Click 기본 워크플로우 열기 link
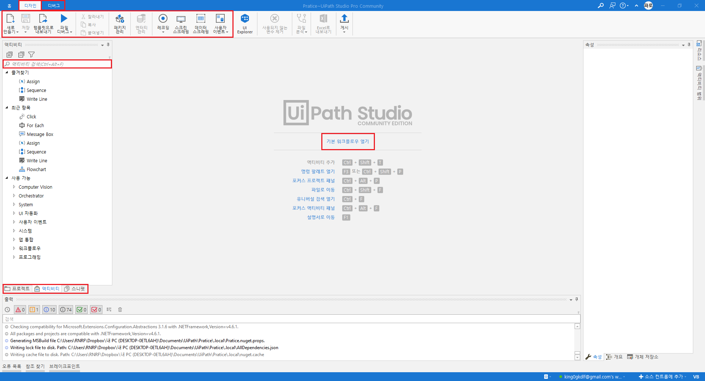Screen dimensions: 705x381 [x=348, y=141]
